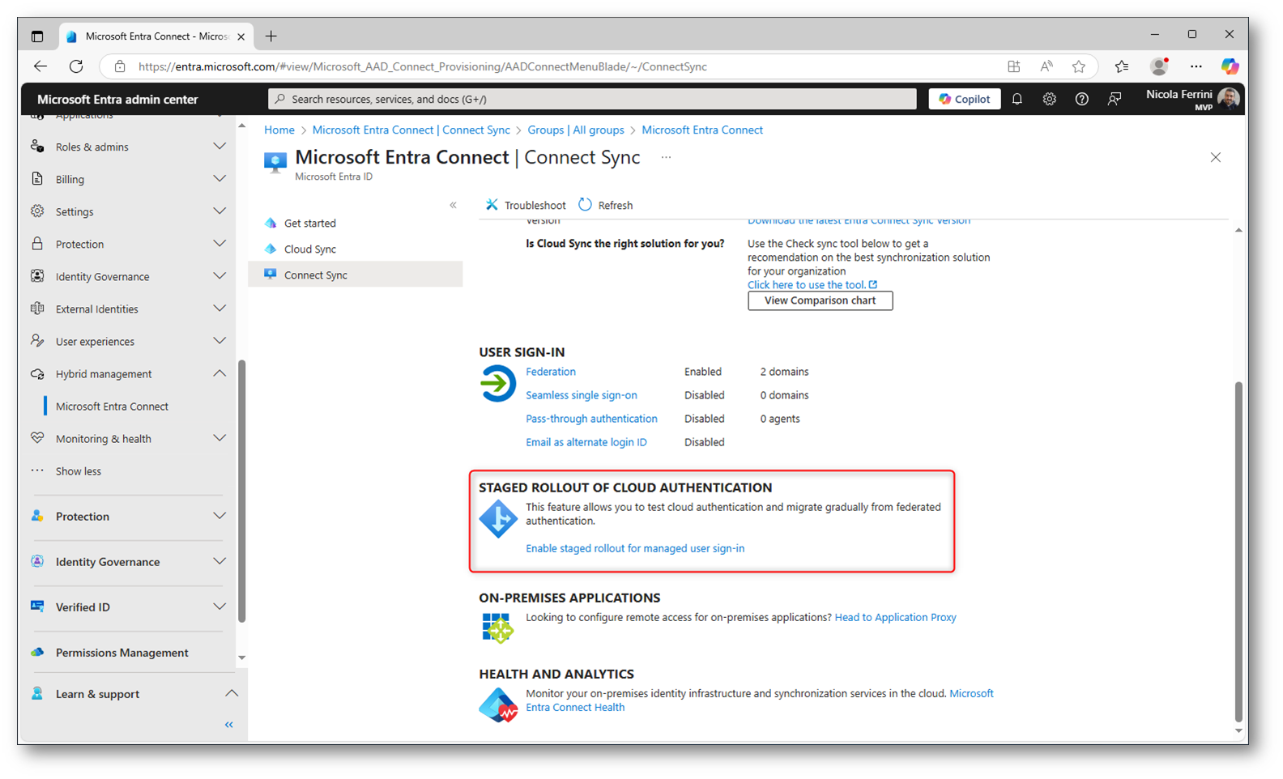The width and height of the screenshot is (1283, 779).
Task: Expand the Verified ID group
Action: (x=129, y=607)
